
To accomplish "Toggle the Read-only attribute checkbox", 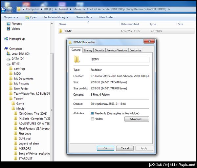I will pyautogui.click(x=92, y=113).
